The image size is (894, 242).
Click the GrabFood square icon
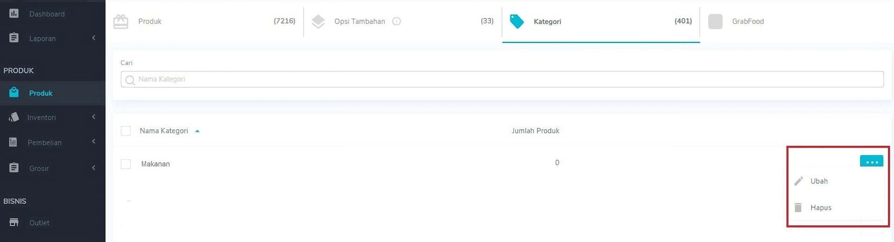tap(715, 21)
